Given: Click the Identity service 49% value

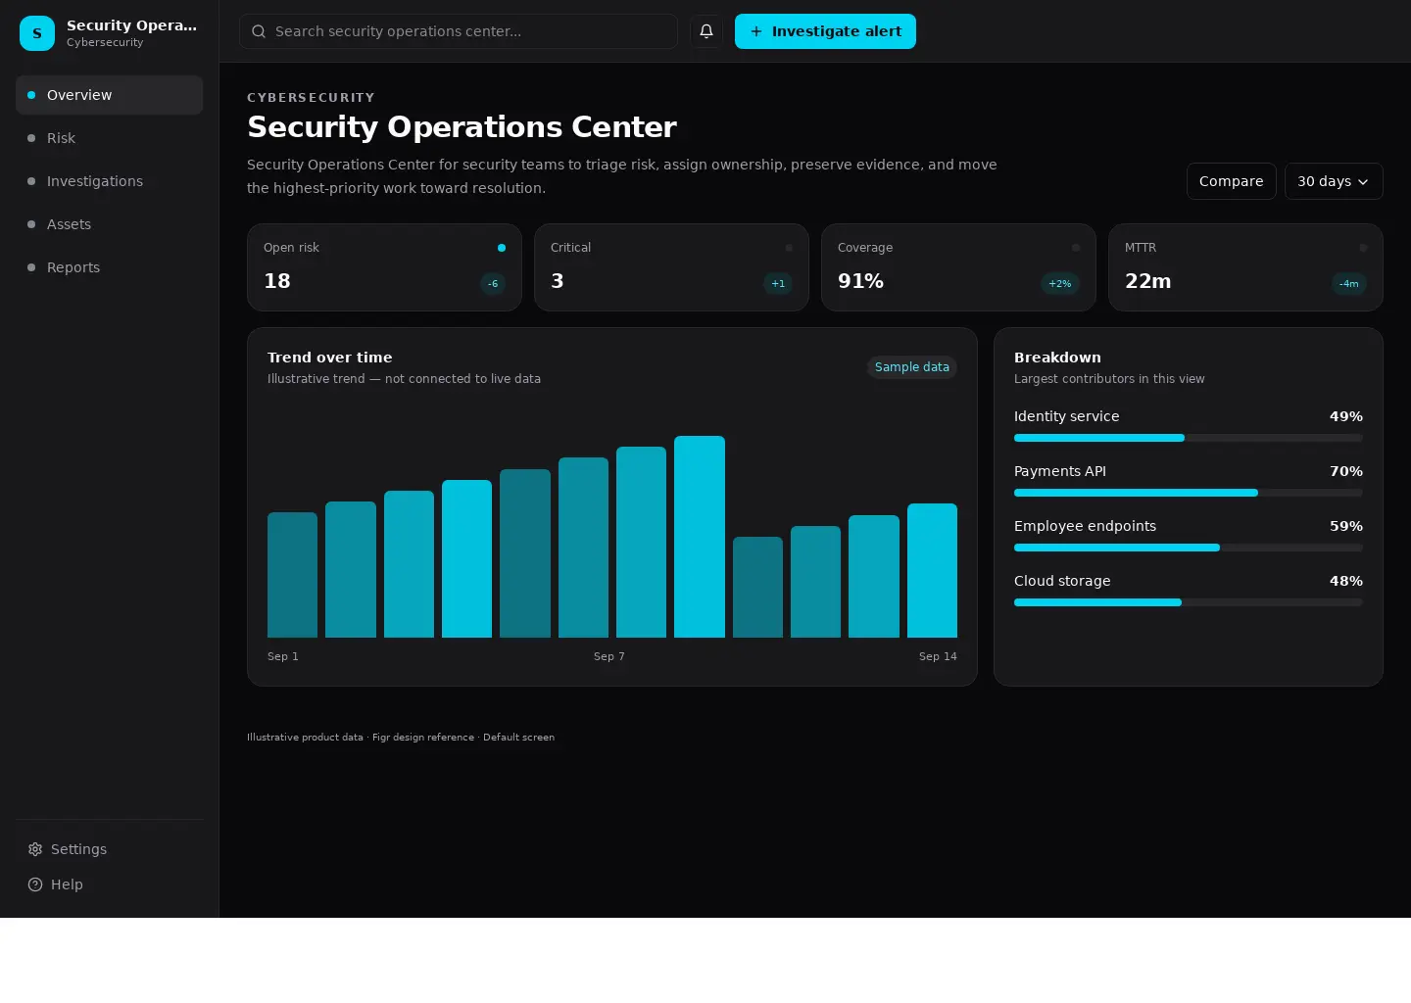Looking at the screenshot, I should tap(1346, 416).
